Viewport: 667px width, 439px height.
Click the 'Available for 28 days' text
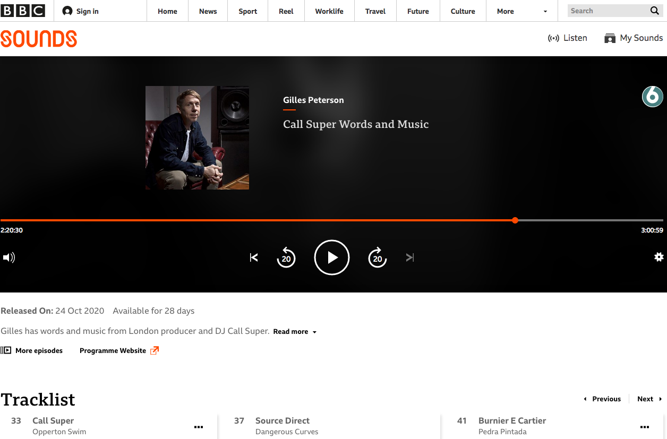point(153,311)
